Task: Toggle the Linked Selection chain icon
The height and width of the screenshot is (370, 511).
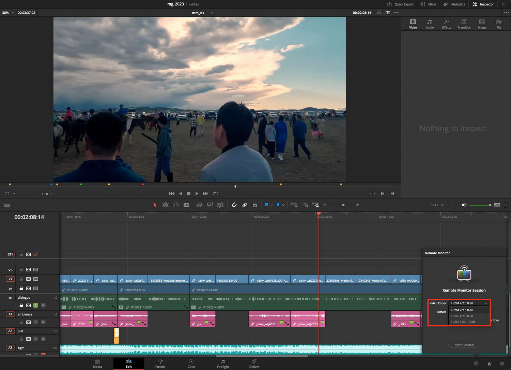Action: (244, 205)
